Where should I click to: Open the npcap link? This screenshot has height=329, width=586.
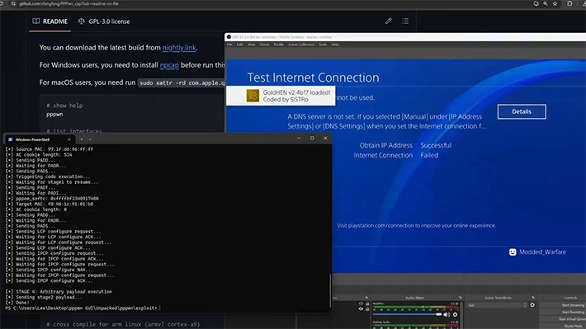pyautogui.click(x=169, y=65)
